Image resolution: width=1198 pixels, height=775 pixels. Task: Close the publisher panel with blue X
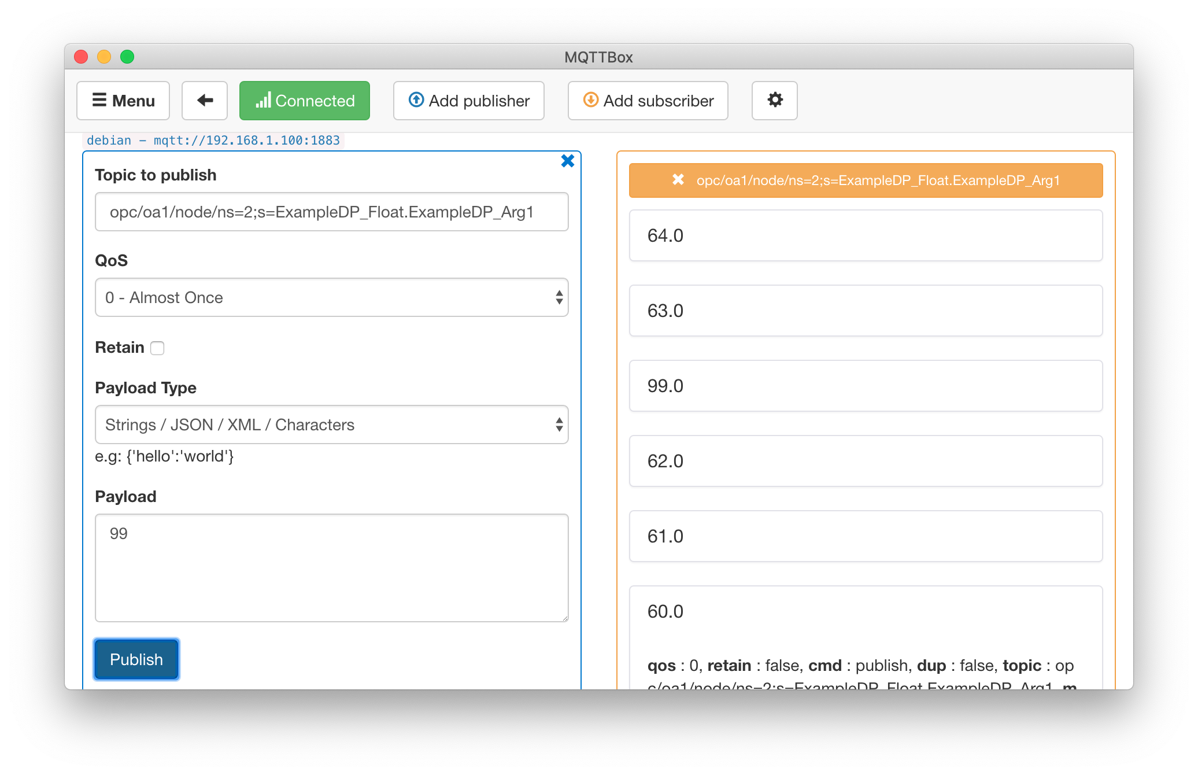[x=567, y=161]
